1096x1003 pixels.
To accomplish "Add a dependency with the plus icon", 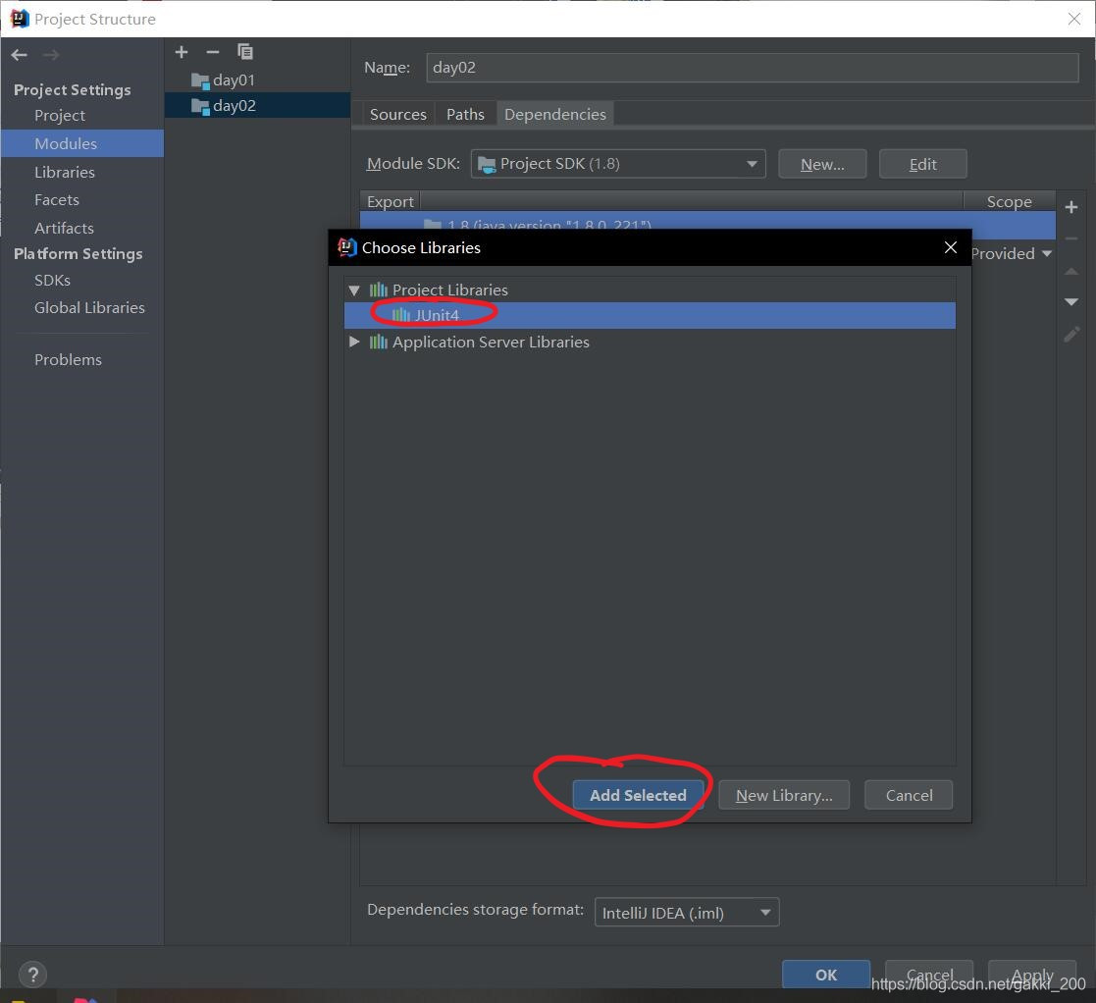I will [1070, 207].
